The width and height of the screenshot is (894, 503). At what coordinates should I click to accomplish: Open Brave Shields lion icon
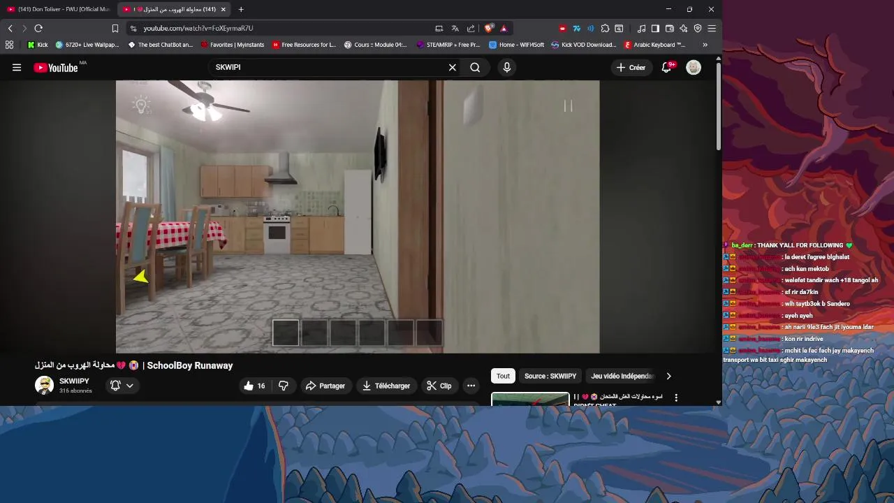tap(488, 28)
